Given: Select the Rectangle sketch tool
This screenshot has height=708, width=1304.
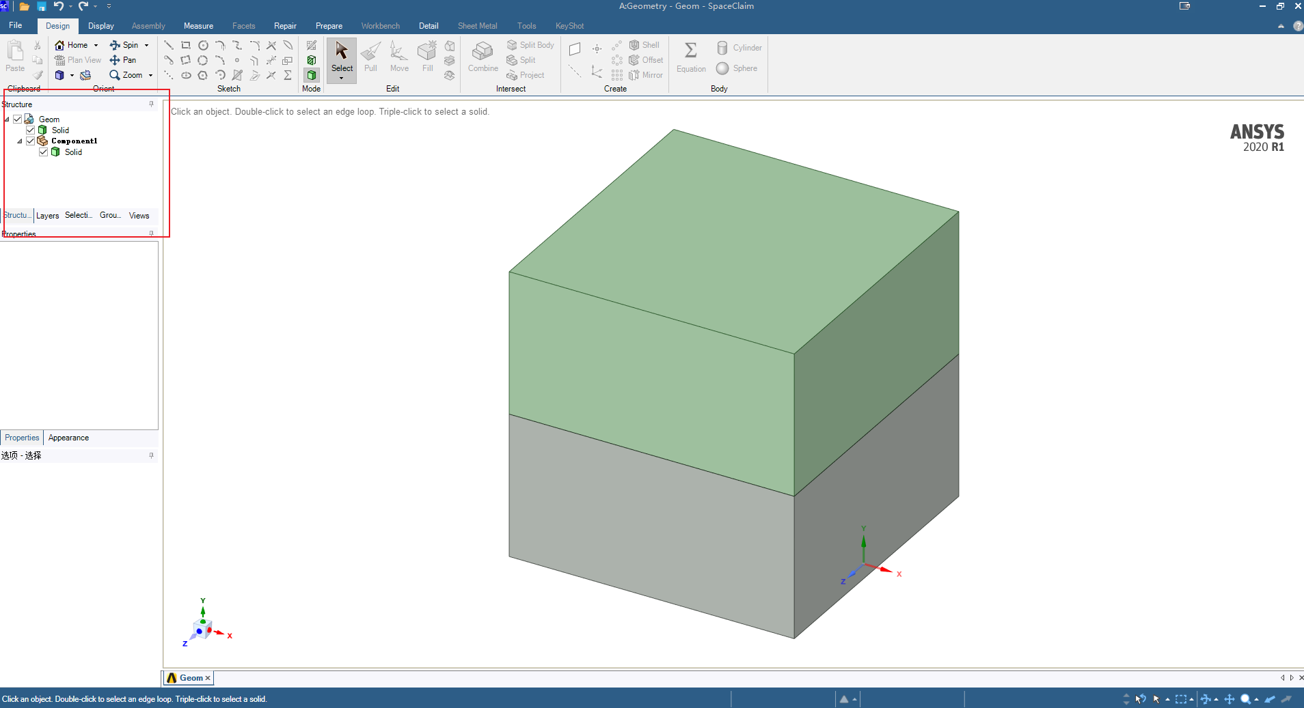Looking at the screenshot, I should [x=186, y=45].
